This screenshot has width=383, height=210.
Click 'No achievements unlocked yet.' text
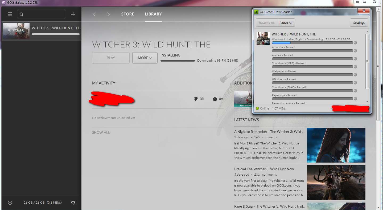pos(114,118)
